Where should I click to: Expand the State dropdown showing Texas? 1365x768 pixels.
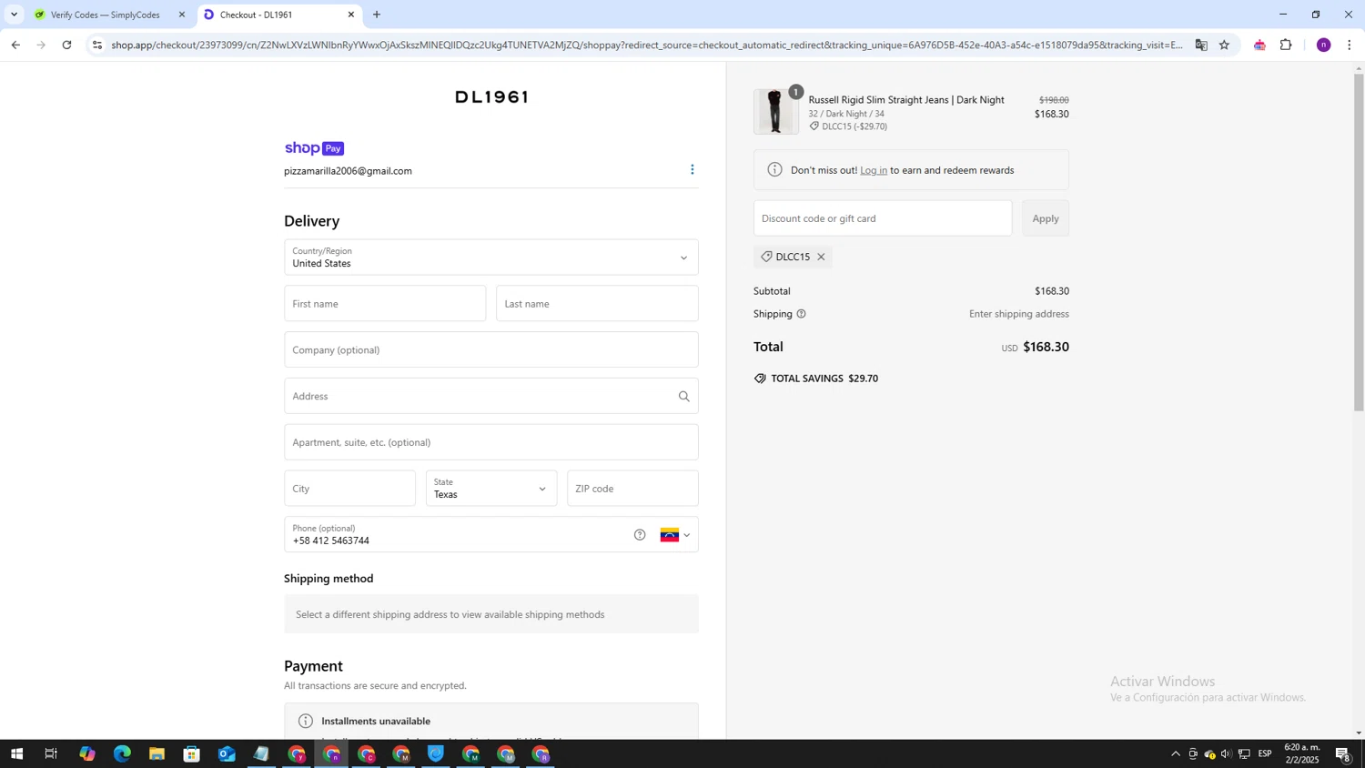(490, 489)
